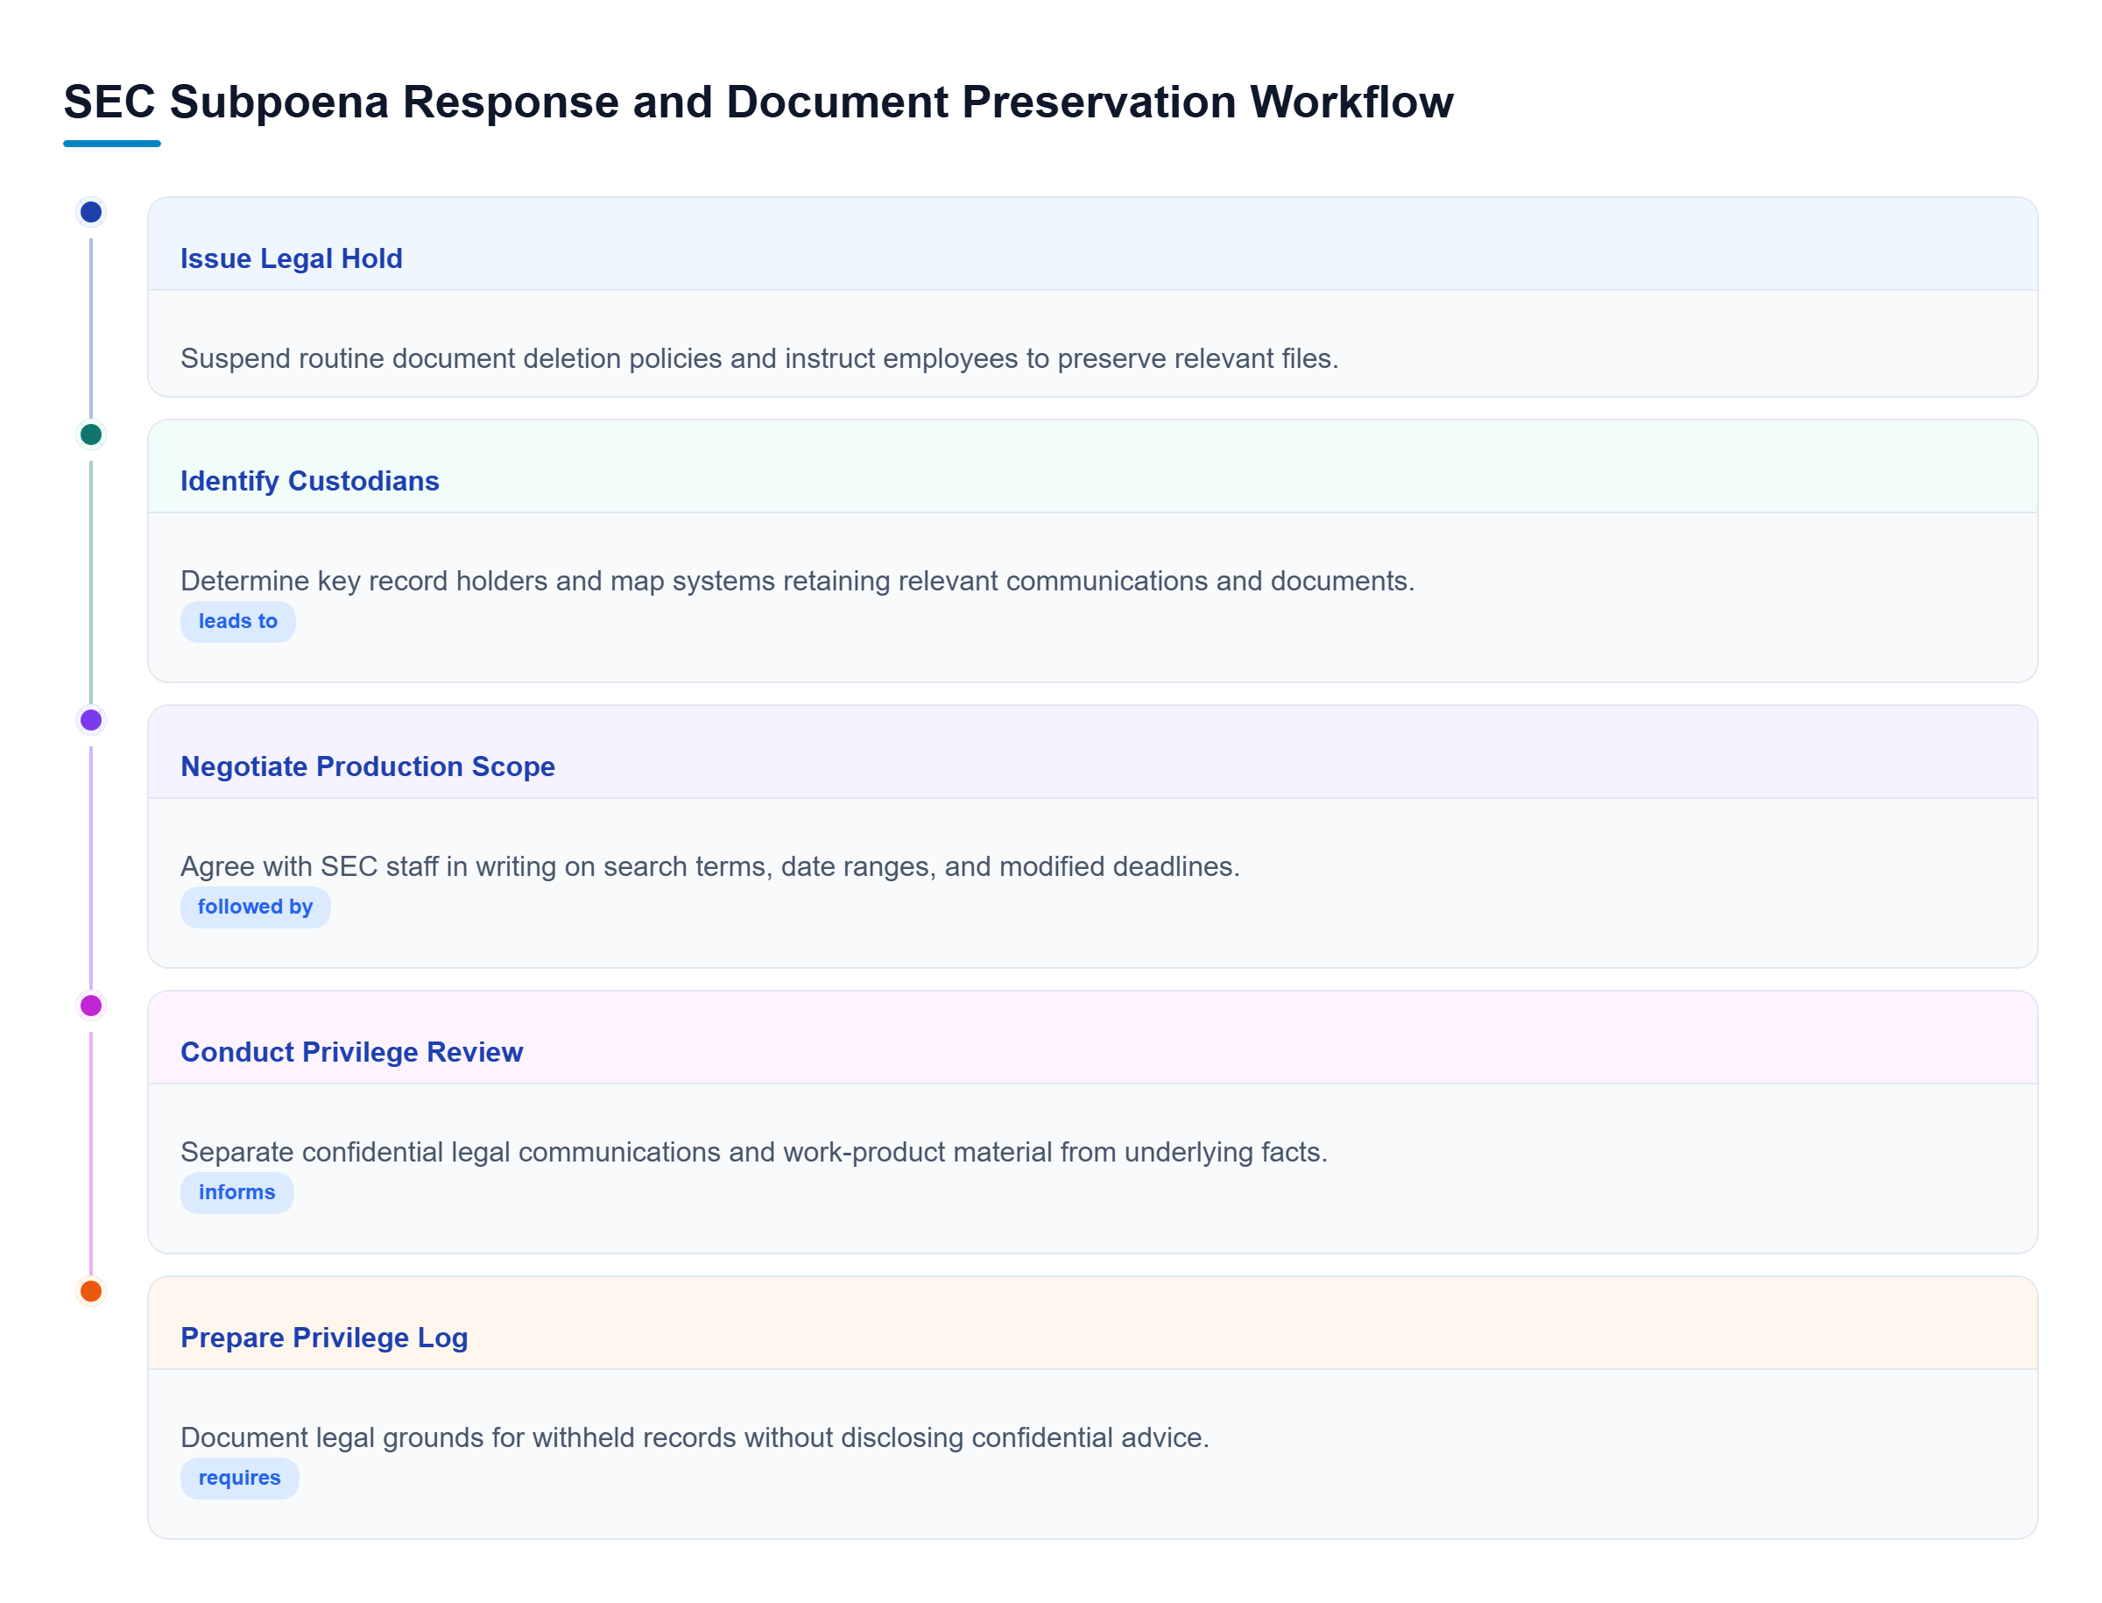Click the page title SEC Subpoena Response
The height and width of the screenshot is (1603, 2102).
pyautogui.click(x=758, y=102)
